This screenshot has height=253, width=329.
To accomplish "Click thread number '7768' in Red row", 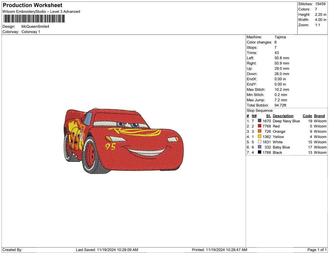I will (x=267, y=126).
